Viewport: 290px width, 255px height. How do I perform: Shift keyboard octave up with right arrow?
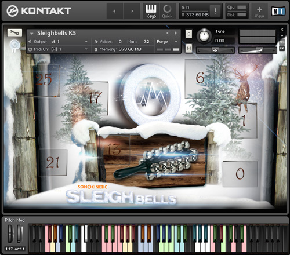click(x=24, y=249)
